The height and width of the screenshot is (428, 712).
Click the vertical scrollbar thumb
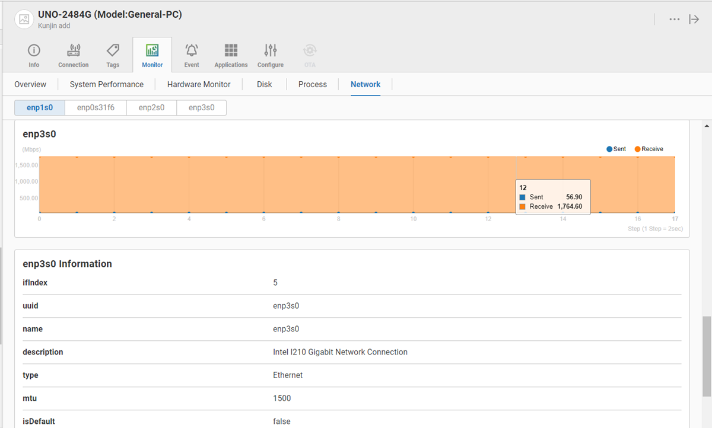[x=707, y=356]
